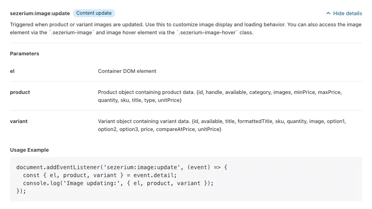Click the sezerium:image:update event title
This screenshot has height=209, width=372.
[x=40, y=13]
